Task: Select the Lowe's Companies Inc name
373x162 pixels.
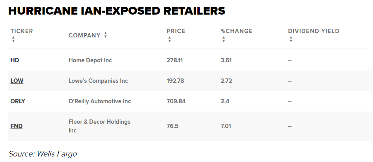Action: (x=98, y=81)
